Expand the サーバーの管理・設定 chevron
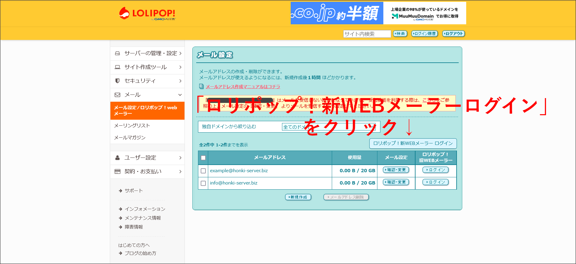576x264 pixels. click(180, 53)
